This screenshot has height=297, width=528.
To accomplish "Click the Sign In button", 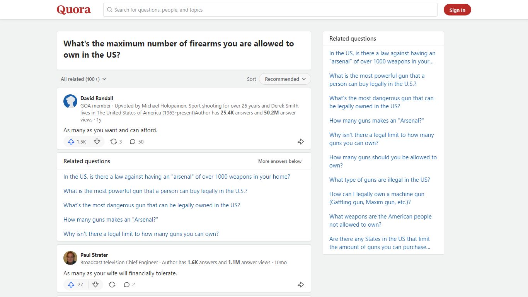I will pos(457,10).
